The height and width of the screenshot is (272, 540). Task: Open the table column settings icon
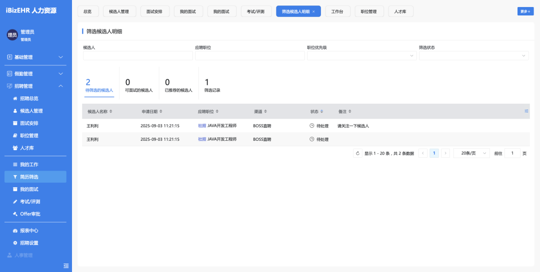click(526, 111)
